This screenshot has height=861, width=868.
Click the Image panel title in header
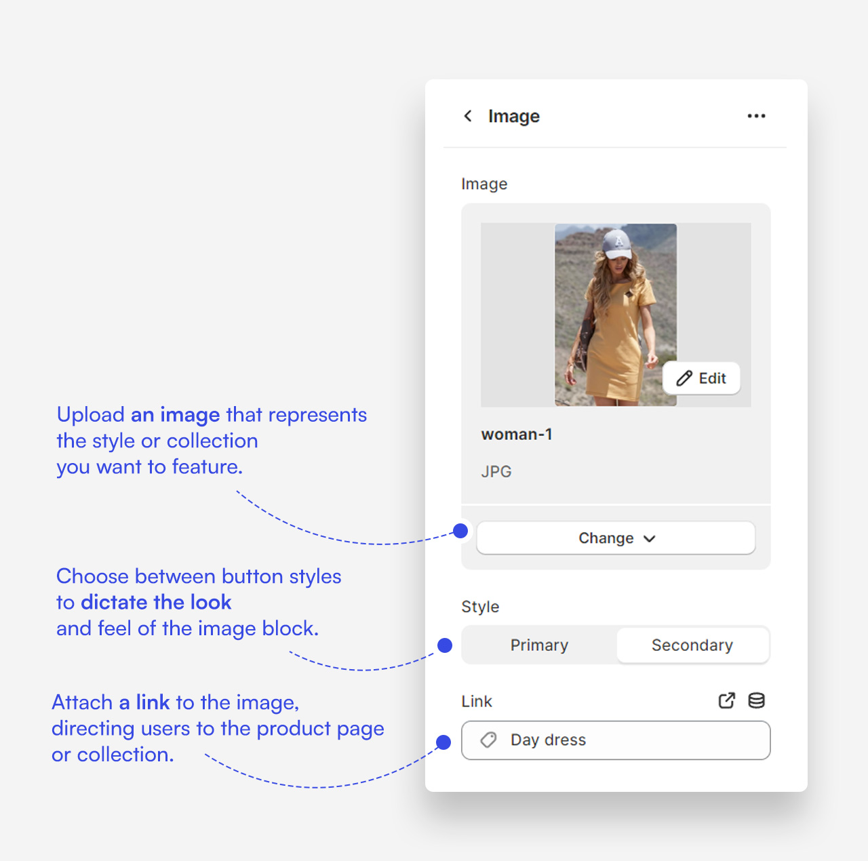(x=513, y=116)
